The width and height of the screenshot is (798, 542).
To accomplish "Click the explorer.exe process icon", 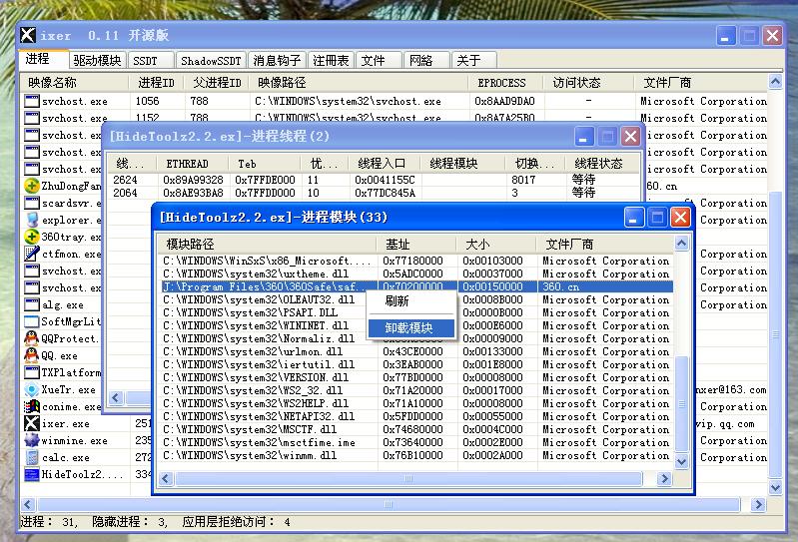I will (32, 220).
